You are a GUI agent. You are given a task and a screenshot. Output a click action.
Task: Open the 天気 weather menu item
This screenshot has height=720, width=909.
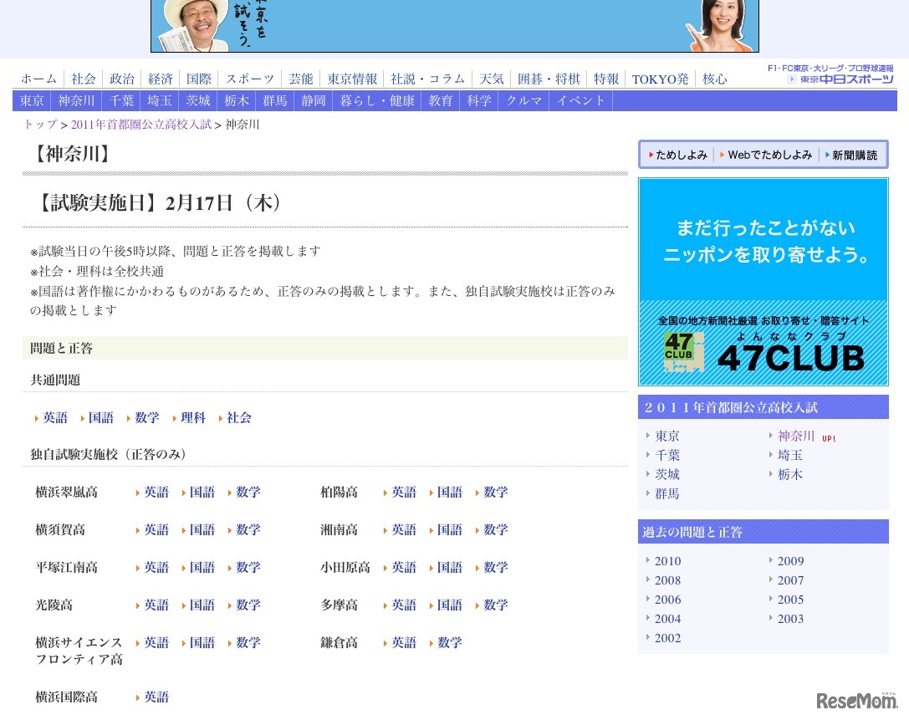tap(492, 79)
